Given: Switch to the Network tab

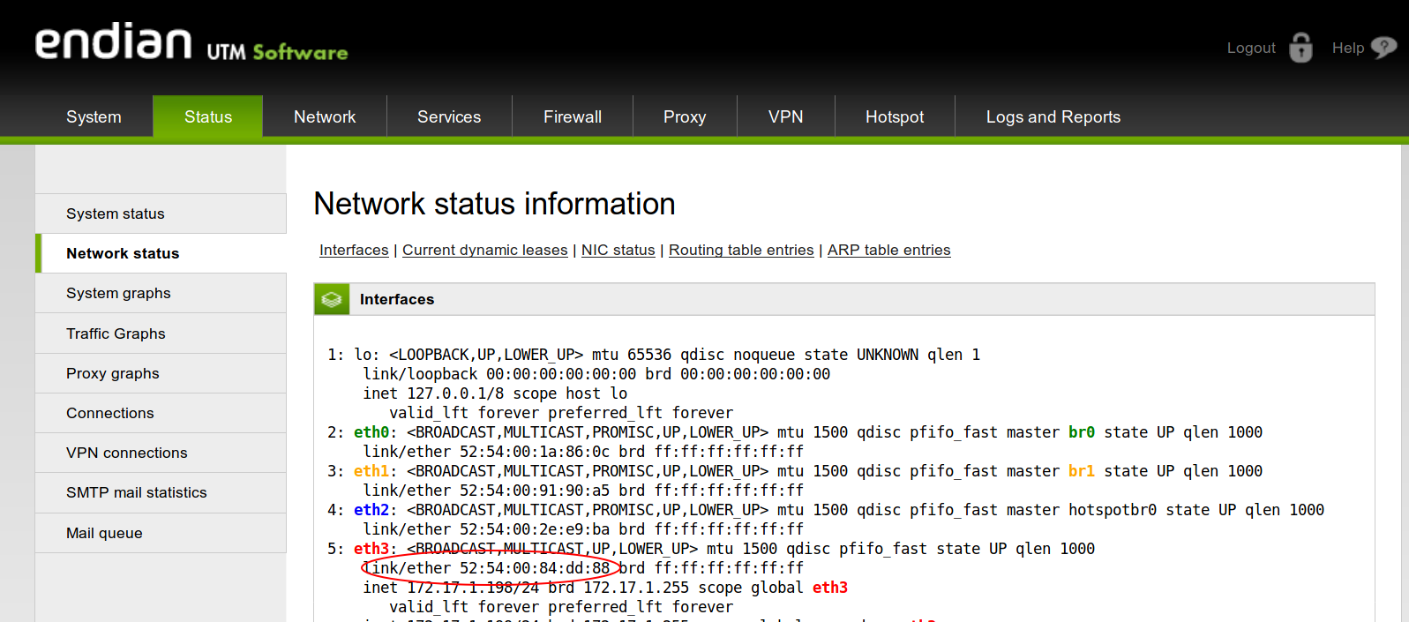Looking at the screenshot, I should point(325,116).
